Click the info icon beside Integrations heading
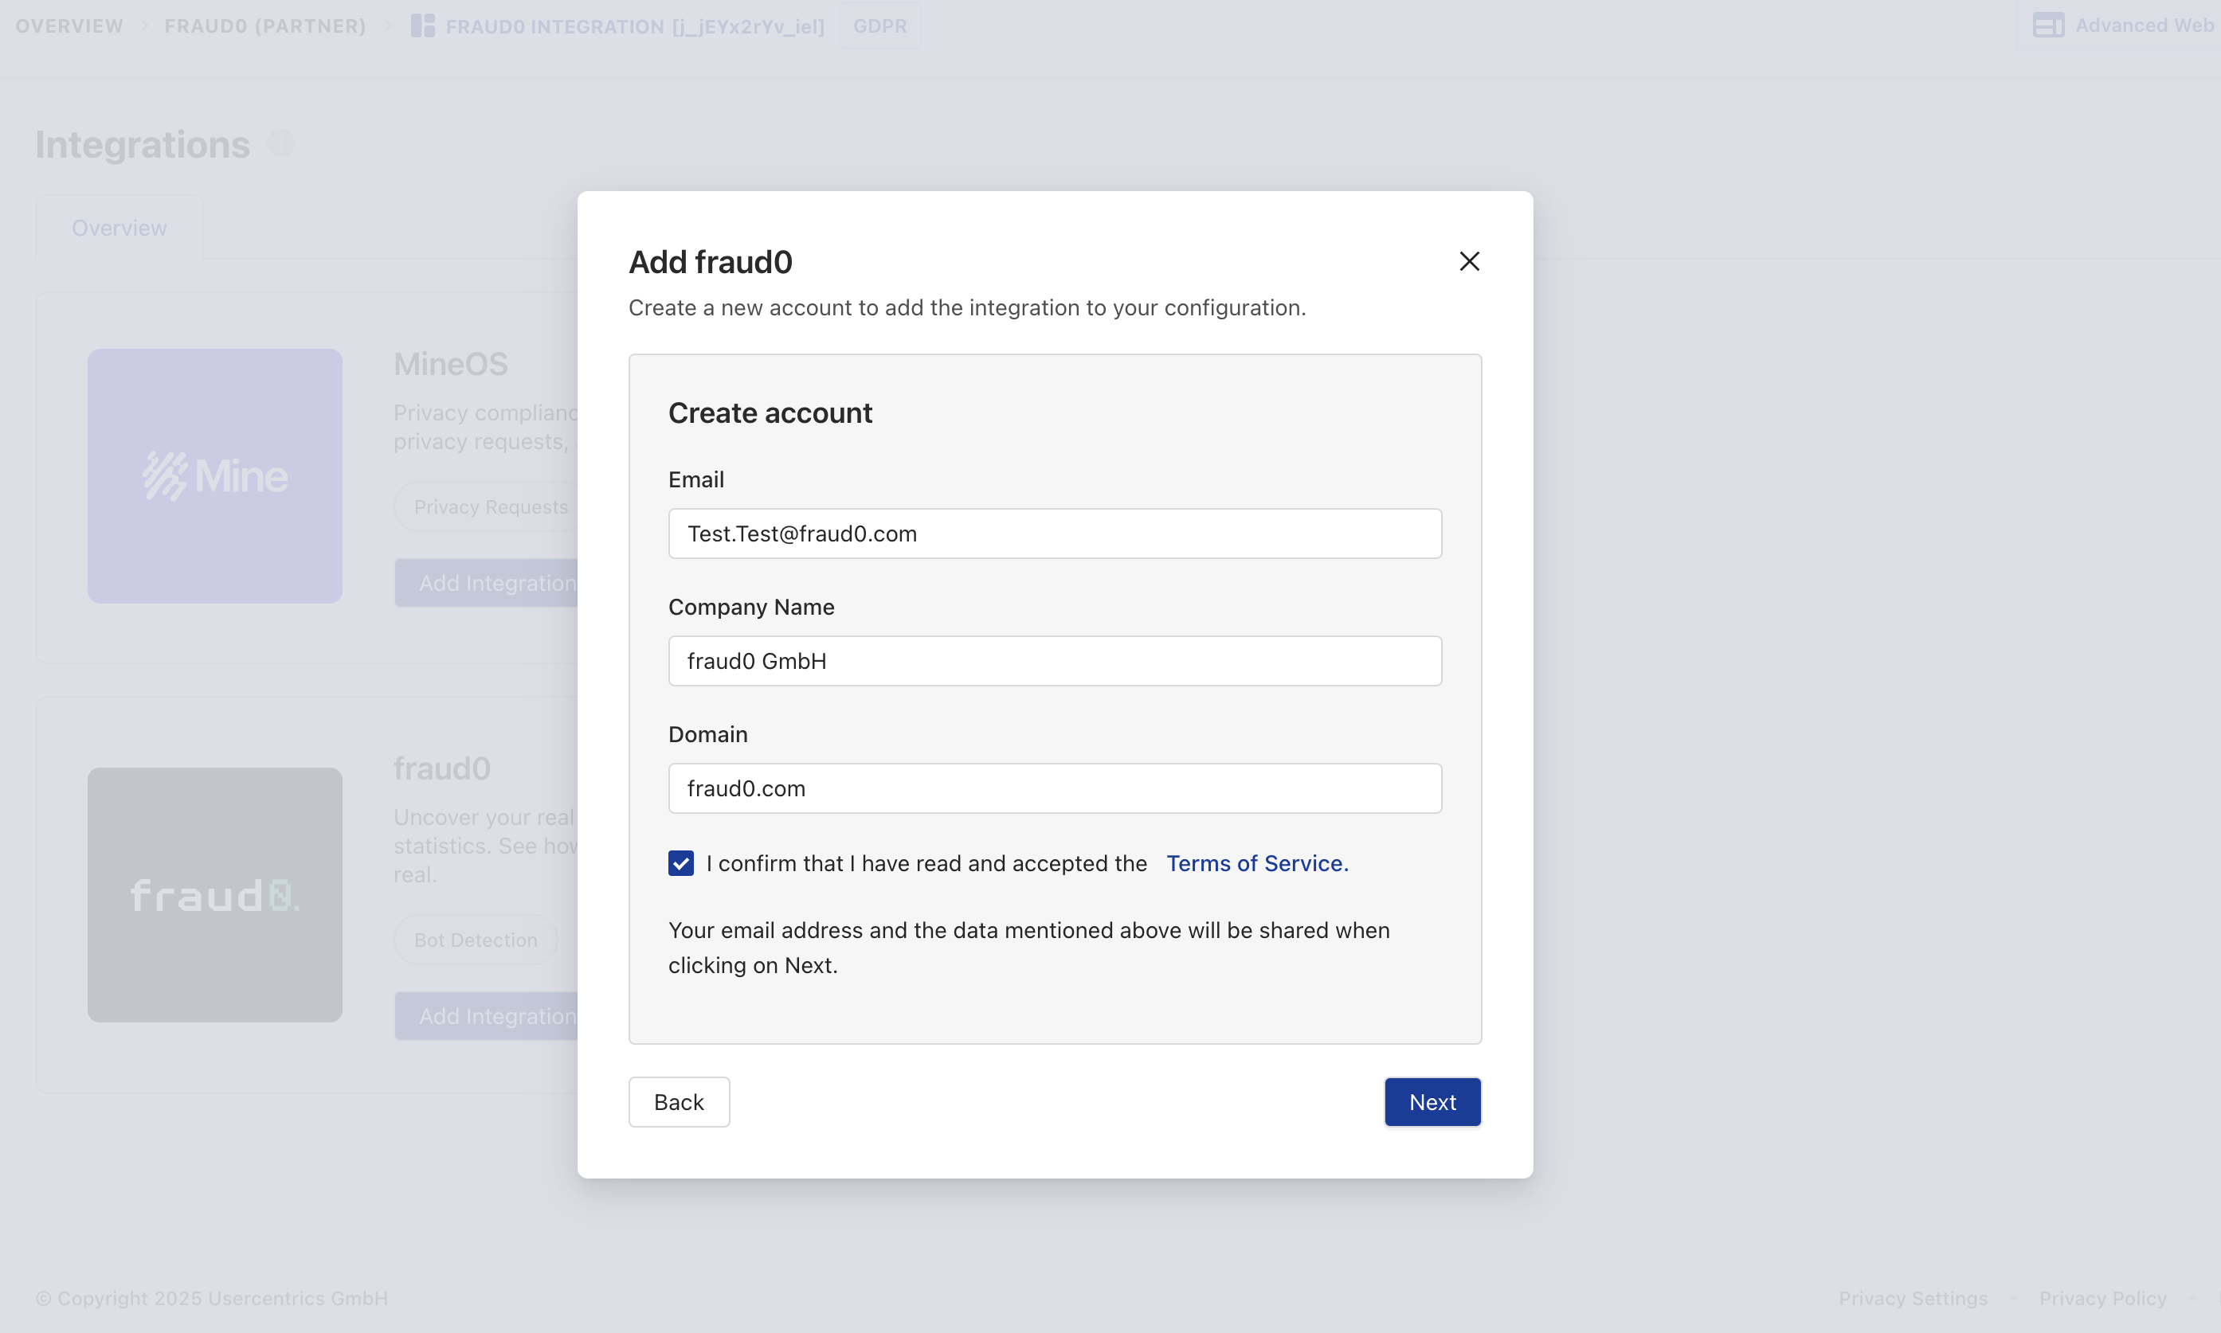 (281, 142)
